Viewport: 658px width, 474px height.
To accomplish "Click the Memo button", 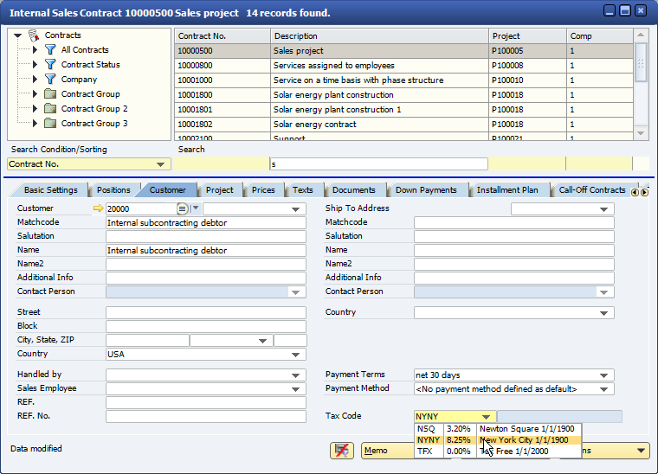I will (387, 451).
